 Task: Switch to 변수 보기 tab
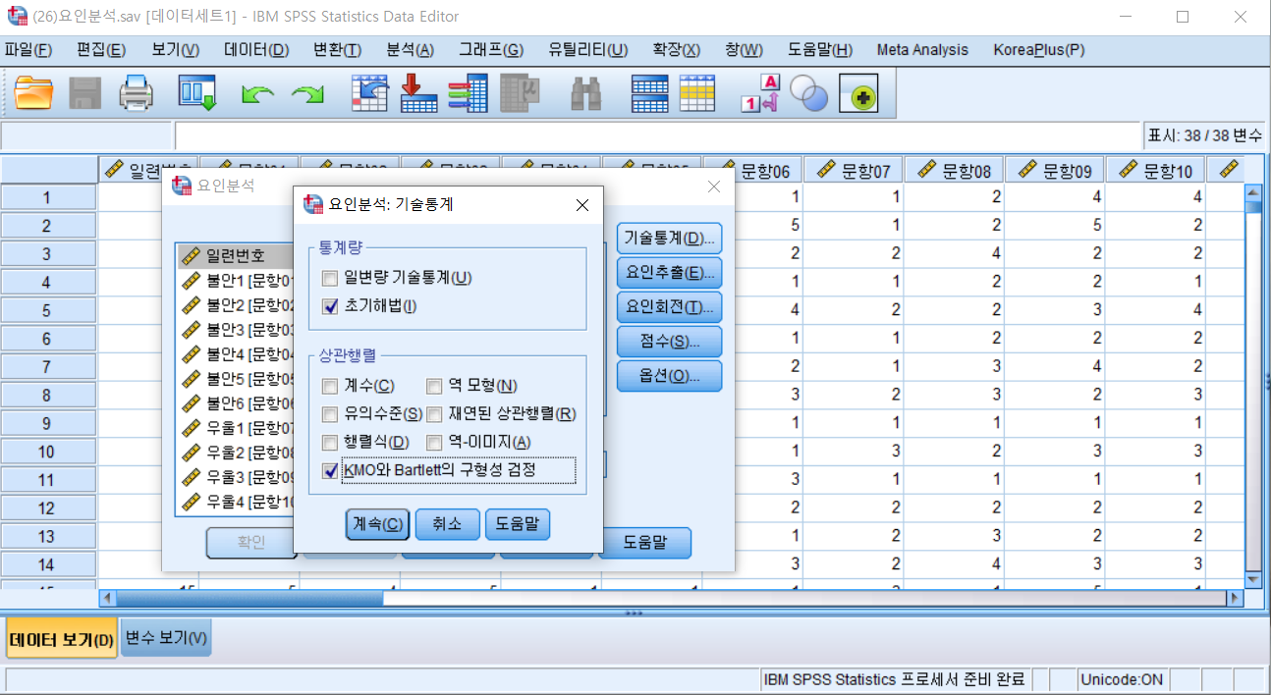tap(167, 639)
